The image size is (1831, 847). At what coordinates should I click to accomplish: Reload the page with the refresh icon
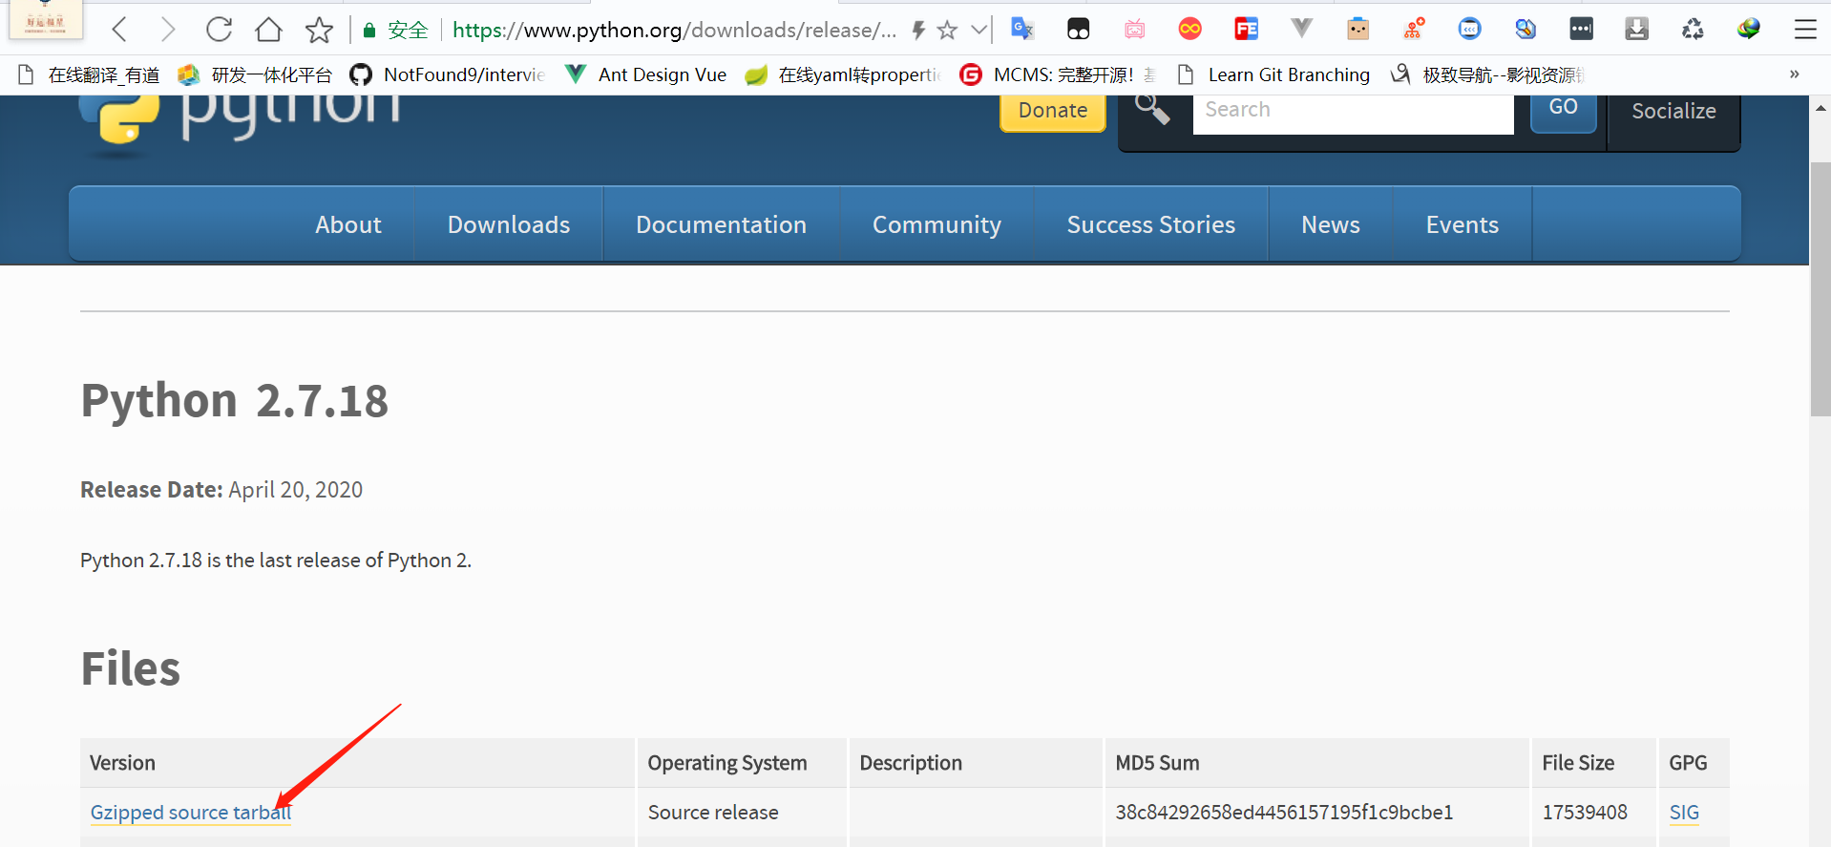pyautogui.click(x=219, y=30)
